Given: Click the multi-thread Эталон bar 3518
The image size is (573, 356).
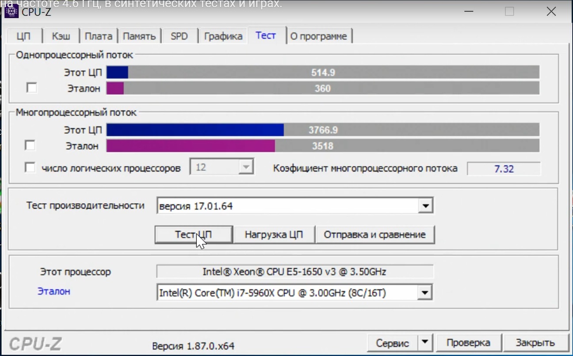Looking at the screenshot, I should click(323, 146).
